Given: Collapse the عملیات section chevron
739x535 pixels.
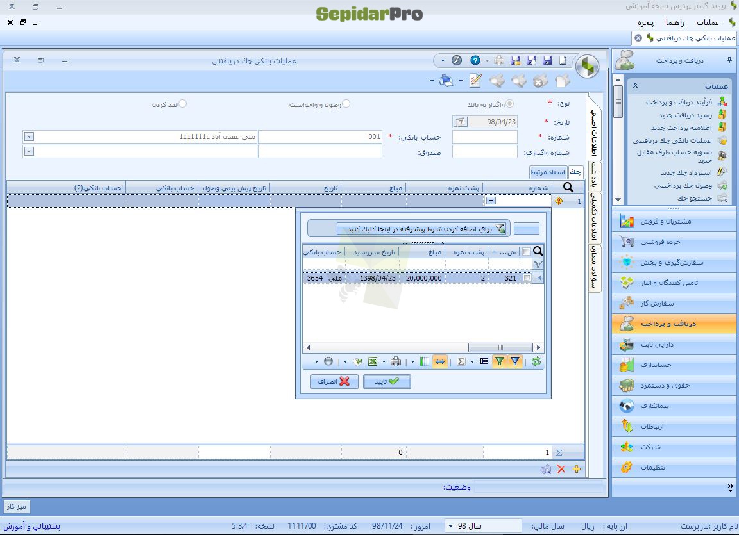Looking at the screenshot, I should [x=635, y=86].
